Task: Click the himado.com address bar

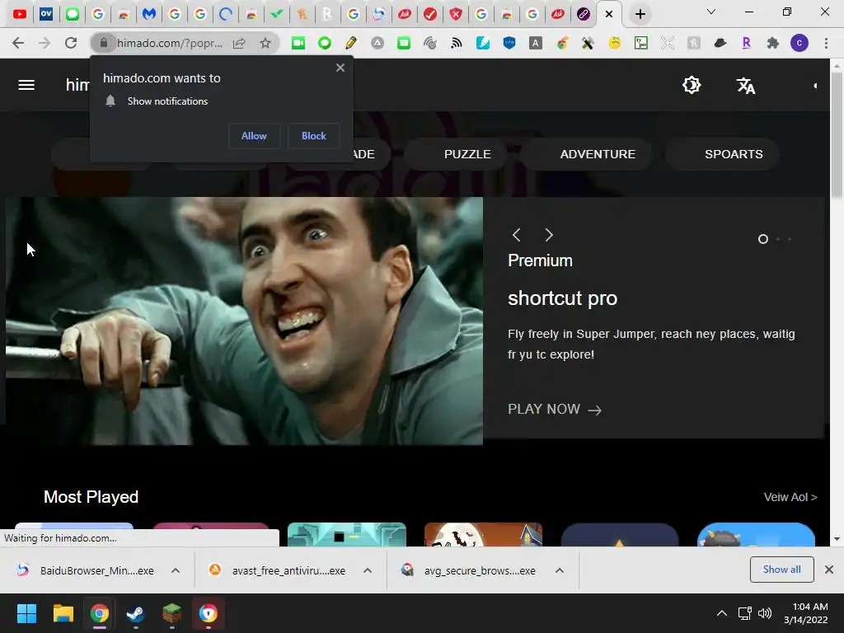Action: point(170,43)
